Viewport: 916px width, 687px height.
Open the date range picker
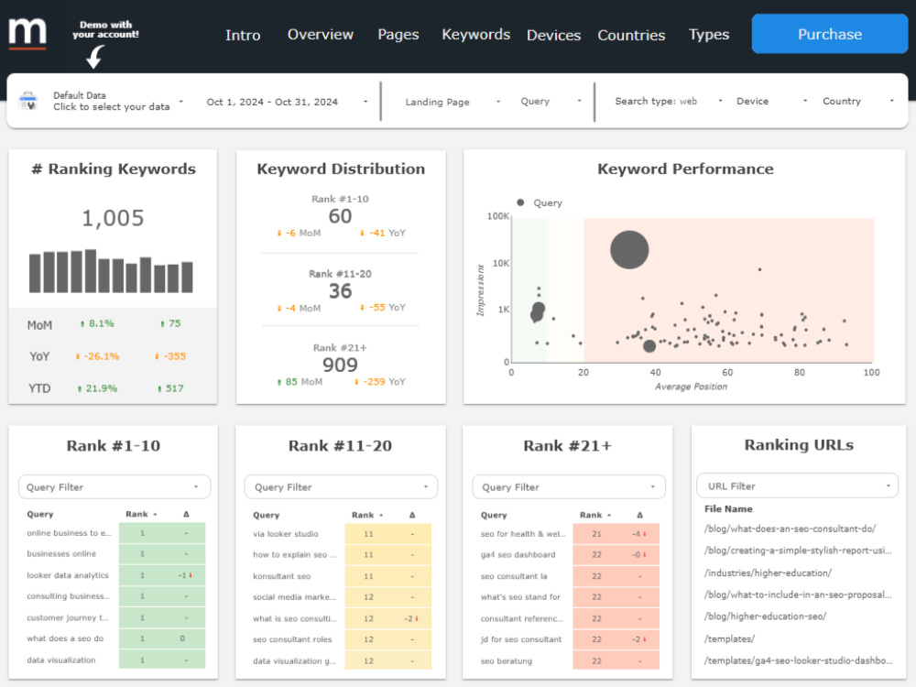[x=287, y=102]
